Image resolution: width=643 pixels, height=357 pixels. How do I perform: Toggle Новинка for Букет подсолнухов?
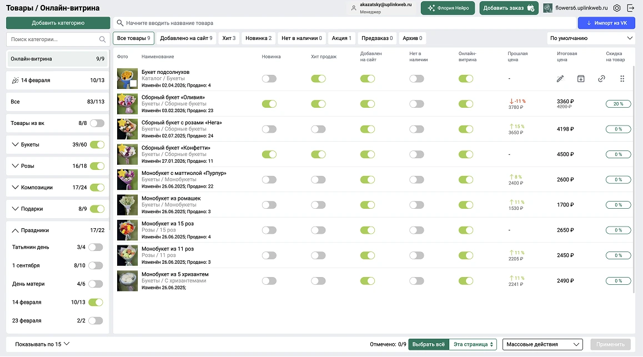point(269,79)
